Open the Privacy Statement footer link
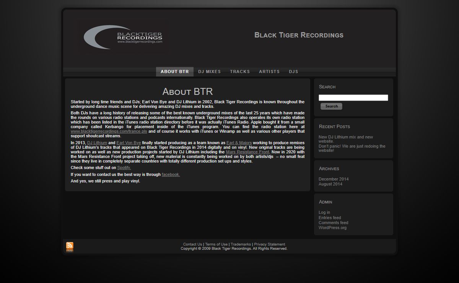Screen dimensions: 459x283 click(x=270, y=244)
